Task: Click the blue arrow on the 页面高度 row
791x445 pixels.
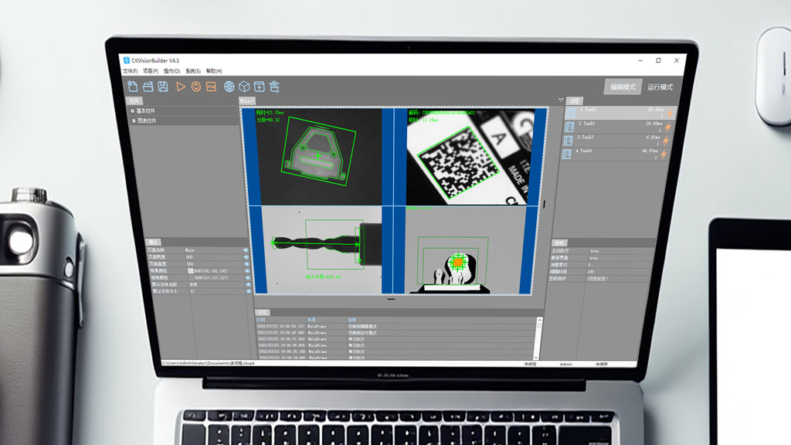Action: (246, 264)
